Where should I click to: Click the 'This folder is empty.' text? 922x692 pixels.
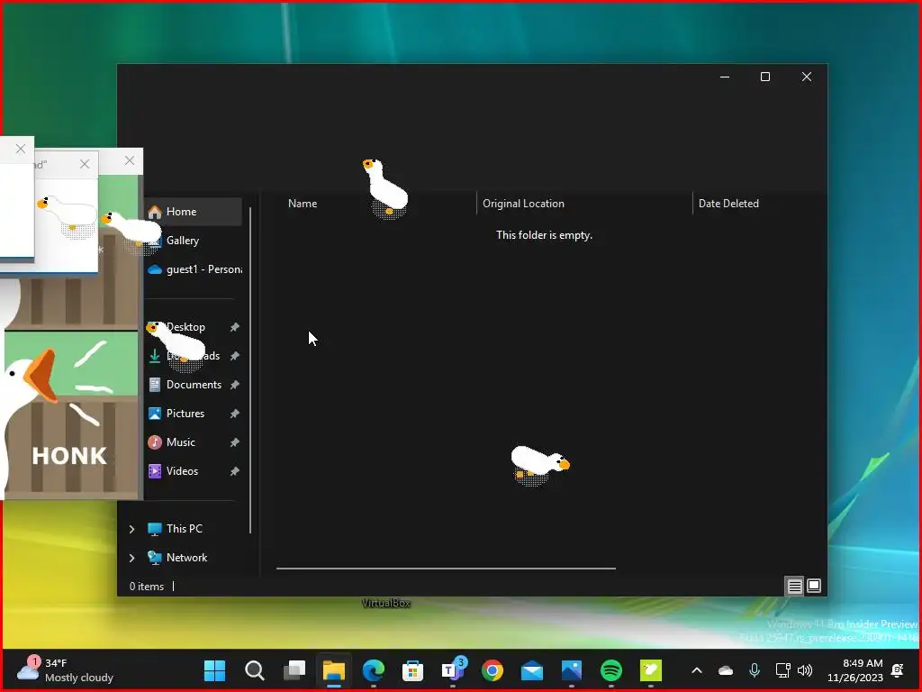[x=544, y=235]
